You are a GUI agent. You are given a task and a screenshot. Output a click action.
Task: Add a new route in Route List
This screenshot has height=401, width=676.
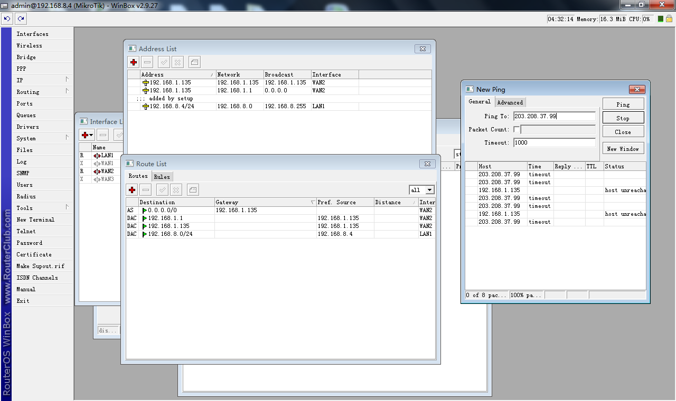132,190
